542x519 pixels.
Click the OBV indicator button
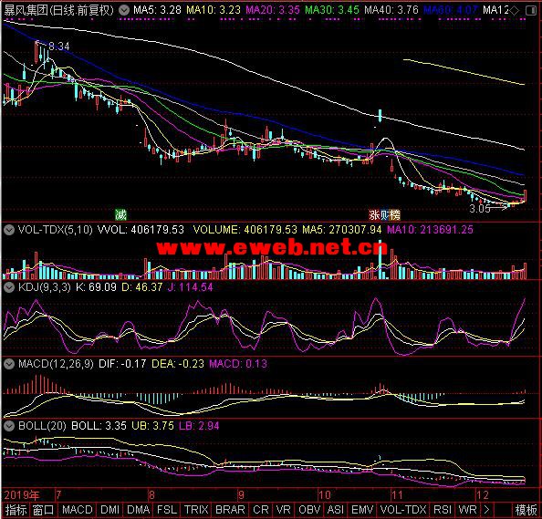[x=309, y=510]
